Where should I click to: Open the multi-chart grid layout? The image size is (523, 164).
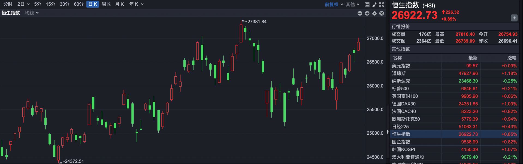click(367, 4)
